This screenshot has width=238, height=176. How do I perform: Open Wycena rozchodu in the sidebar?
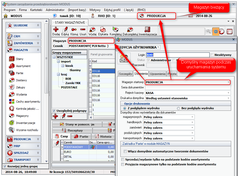(x=27, y=130)
